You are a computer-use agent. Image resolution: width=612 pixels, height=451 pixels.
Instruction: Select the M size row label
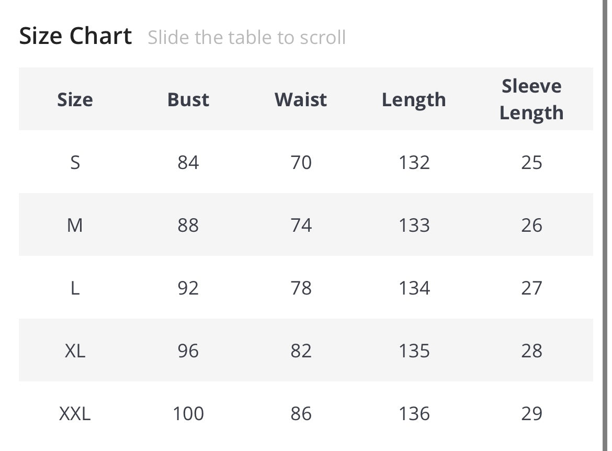(x=75, y=225)
